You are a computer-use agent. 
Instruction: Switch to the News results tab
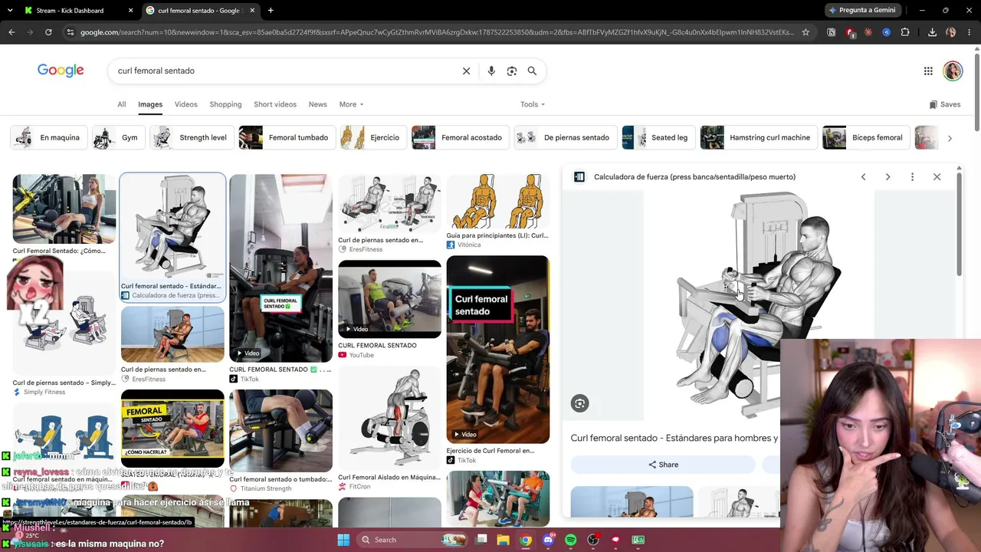[317, 104]
